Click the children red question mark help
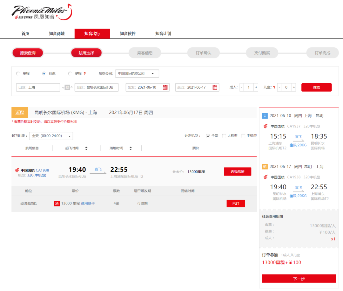Screen dimensions: 343x291 (x=274, y=87)
